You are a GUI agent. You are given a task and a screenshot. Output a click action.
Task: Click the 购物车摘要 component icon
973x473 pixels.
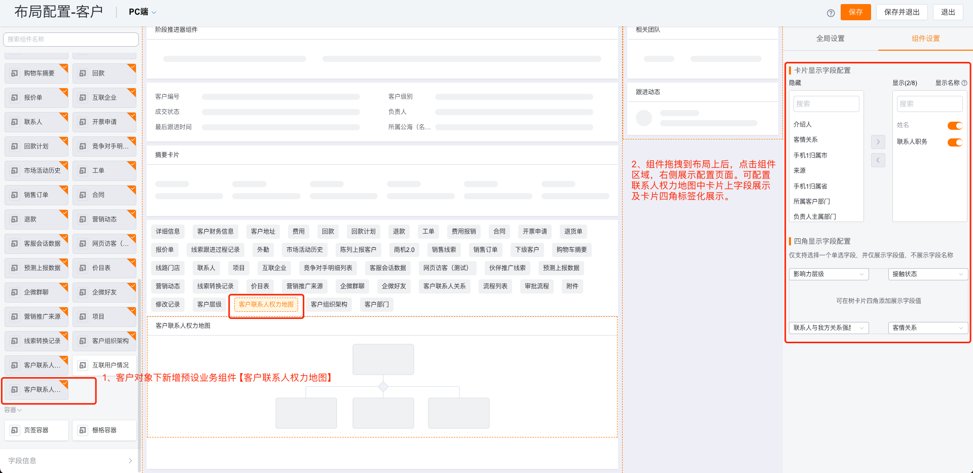15,74
